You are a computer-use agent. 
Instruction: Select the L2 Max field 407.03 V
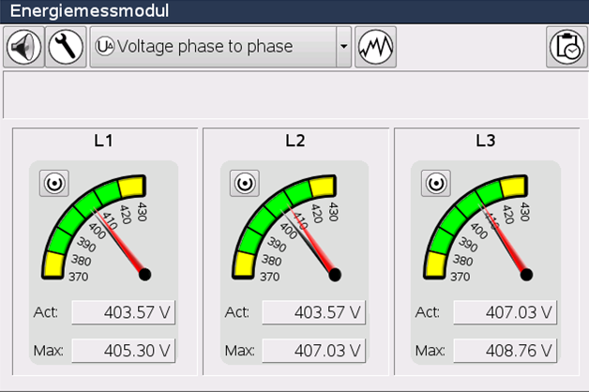pyautogui.click(x=314, y=351)
